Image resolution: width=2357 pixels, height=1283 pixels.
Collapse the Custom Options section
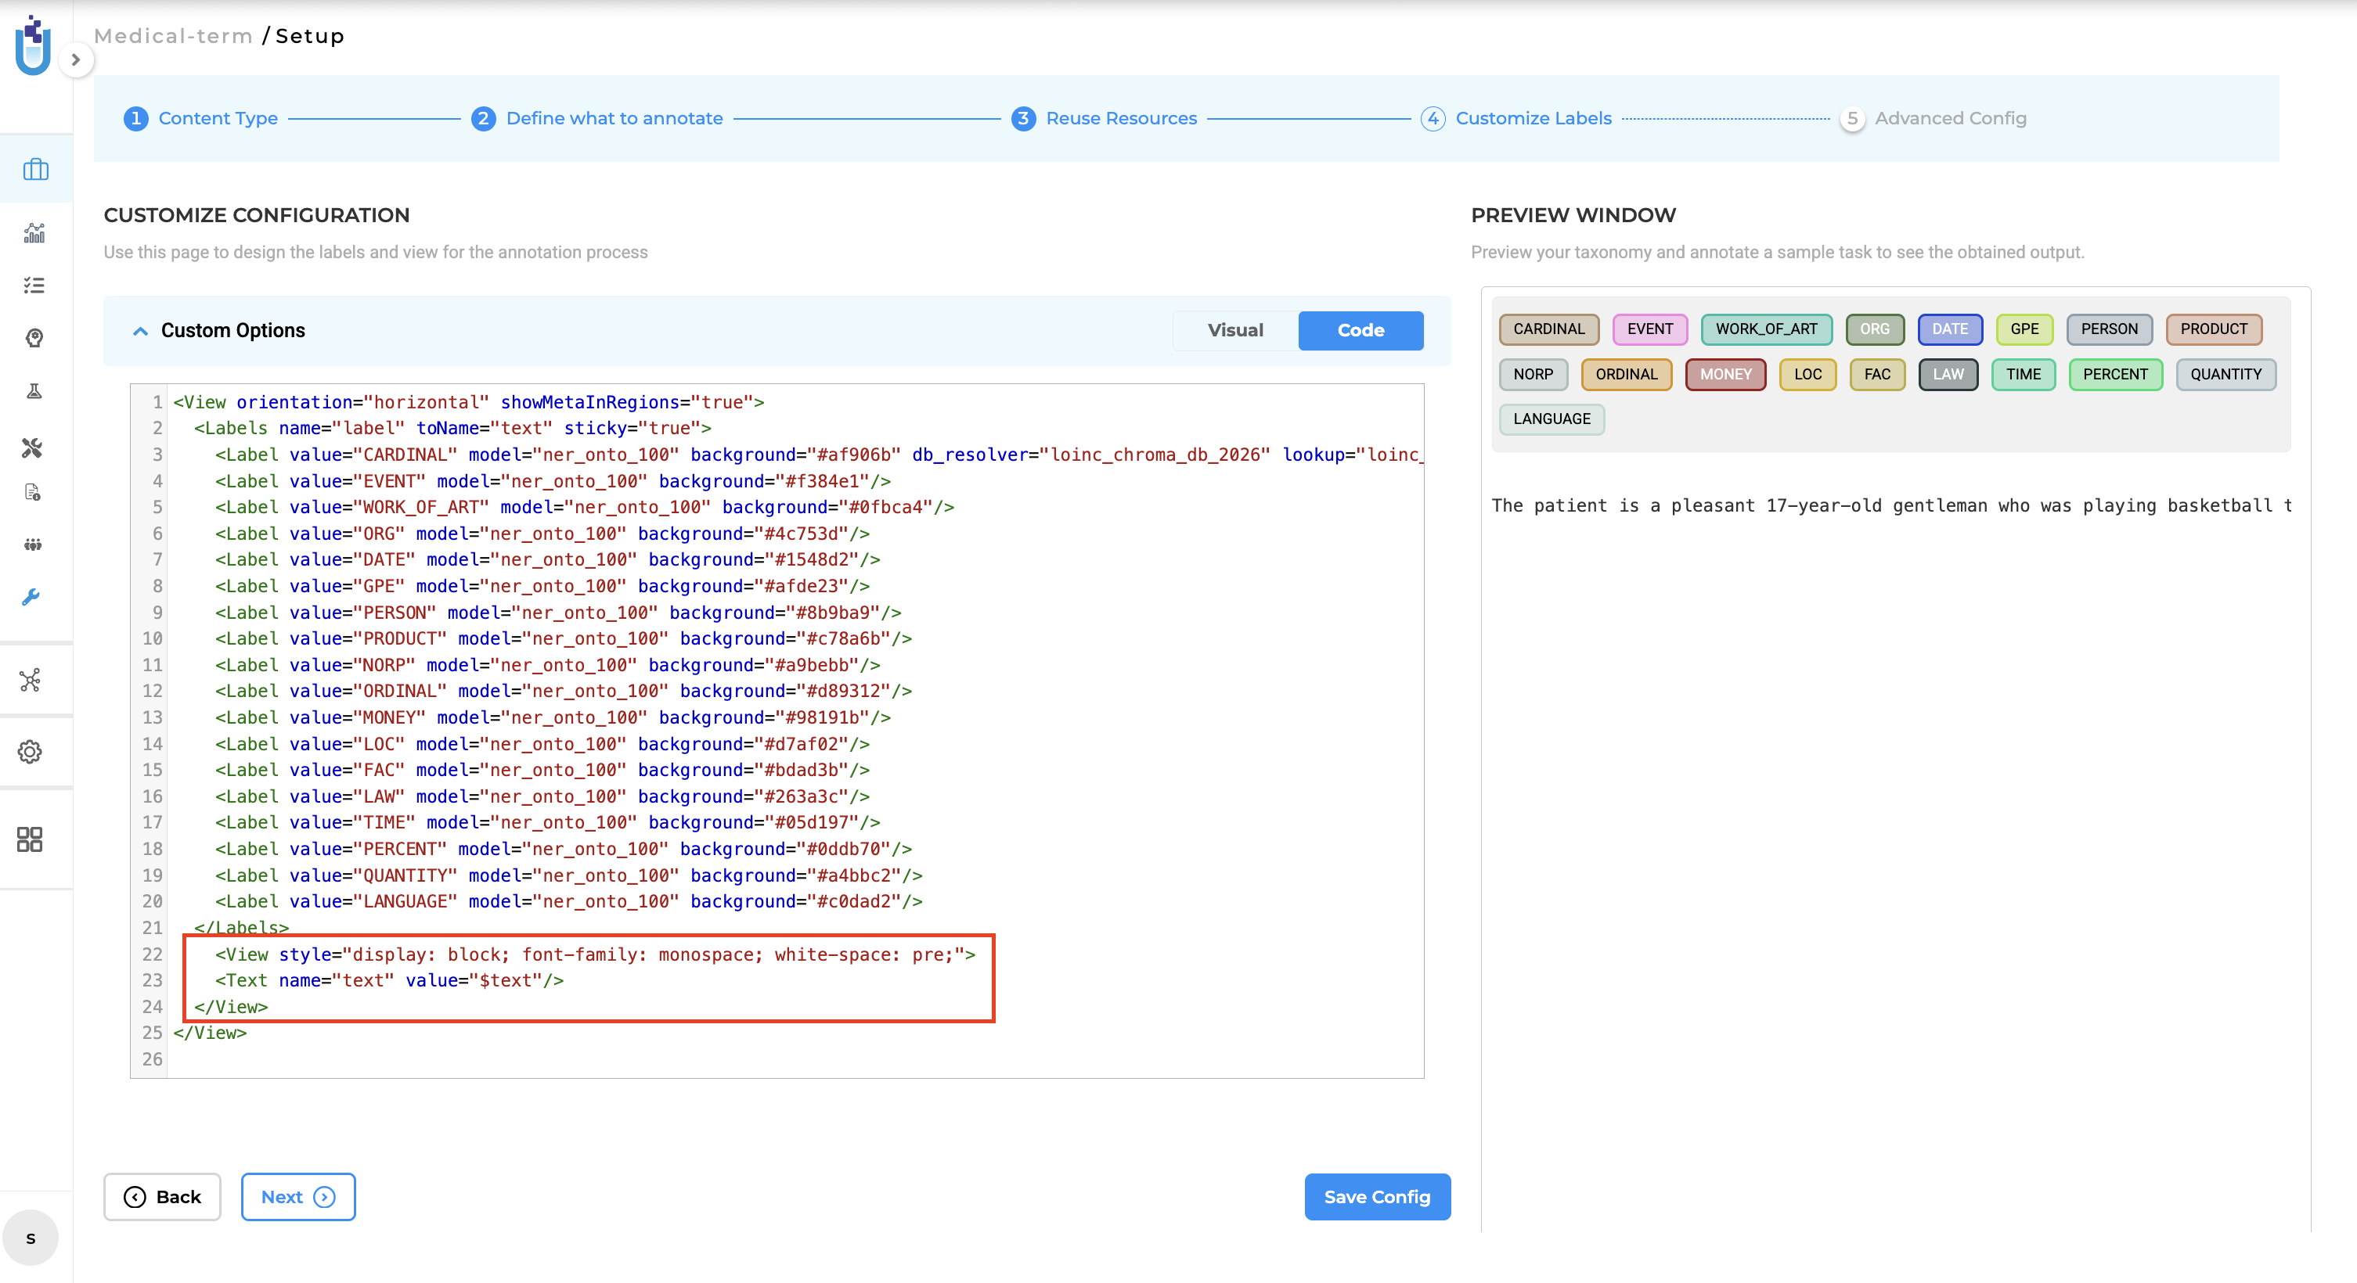click(x=140, y=330)
